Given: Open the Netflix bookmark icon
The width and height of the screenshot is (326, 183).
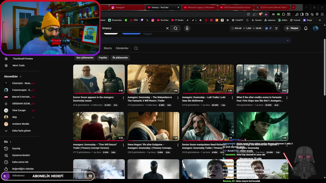Looking at the screenshot, I should point(206,20).
